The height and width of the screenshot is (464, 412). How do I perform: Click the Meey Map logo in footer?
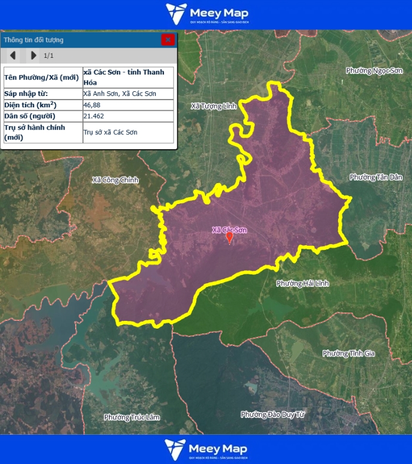[x=206, y=449]
